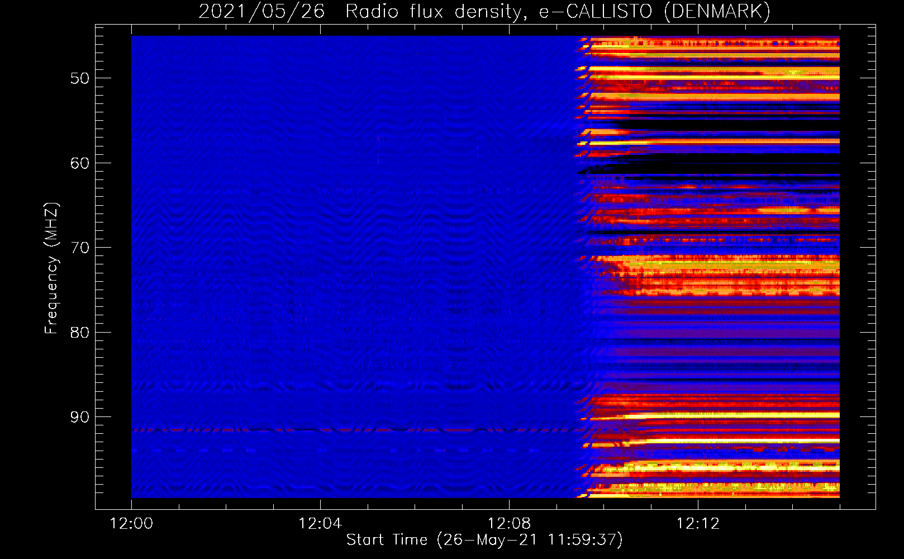Click the 12:00 time axis label

[131, 524]
